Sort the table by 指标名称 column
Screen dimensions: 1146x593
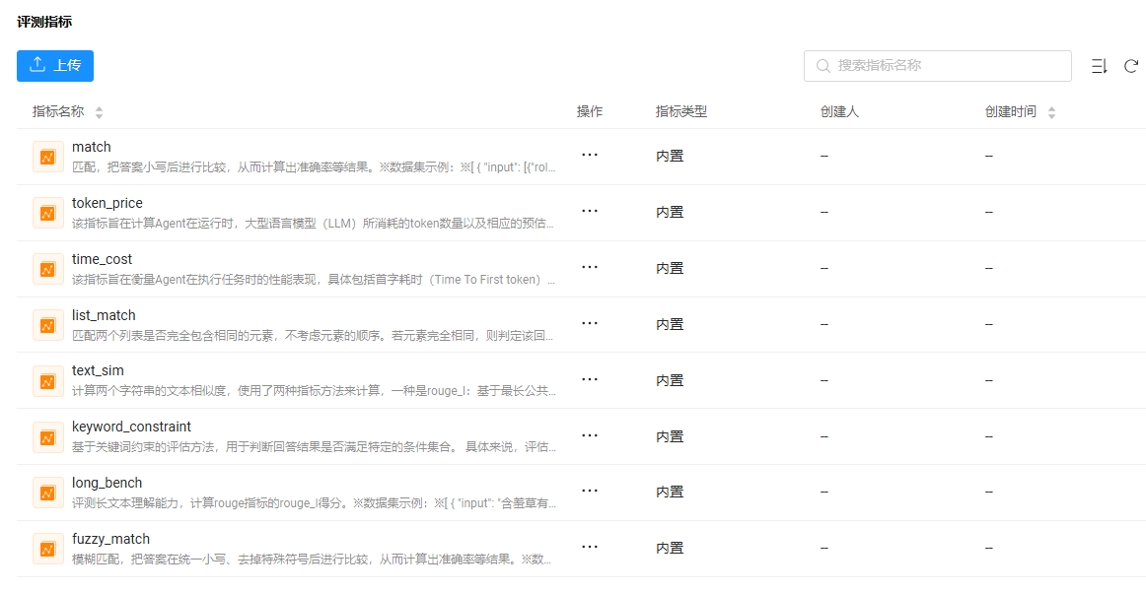99,112
